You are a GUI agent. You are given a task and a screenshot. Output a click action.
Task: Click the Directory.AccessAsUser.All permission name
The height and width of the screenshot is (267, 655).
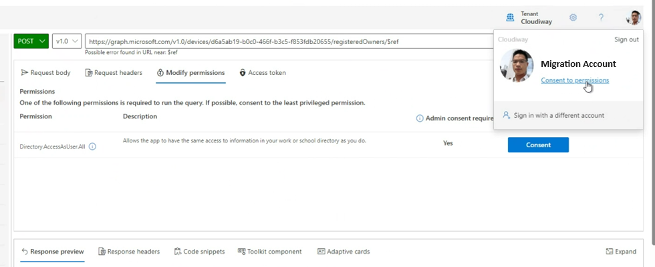[52, 147]
